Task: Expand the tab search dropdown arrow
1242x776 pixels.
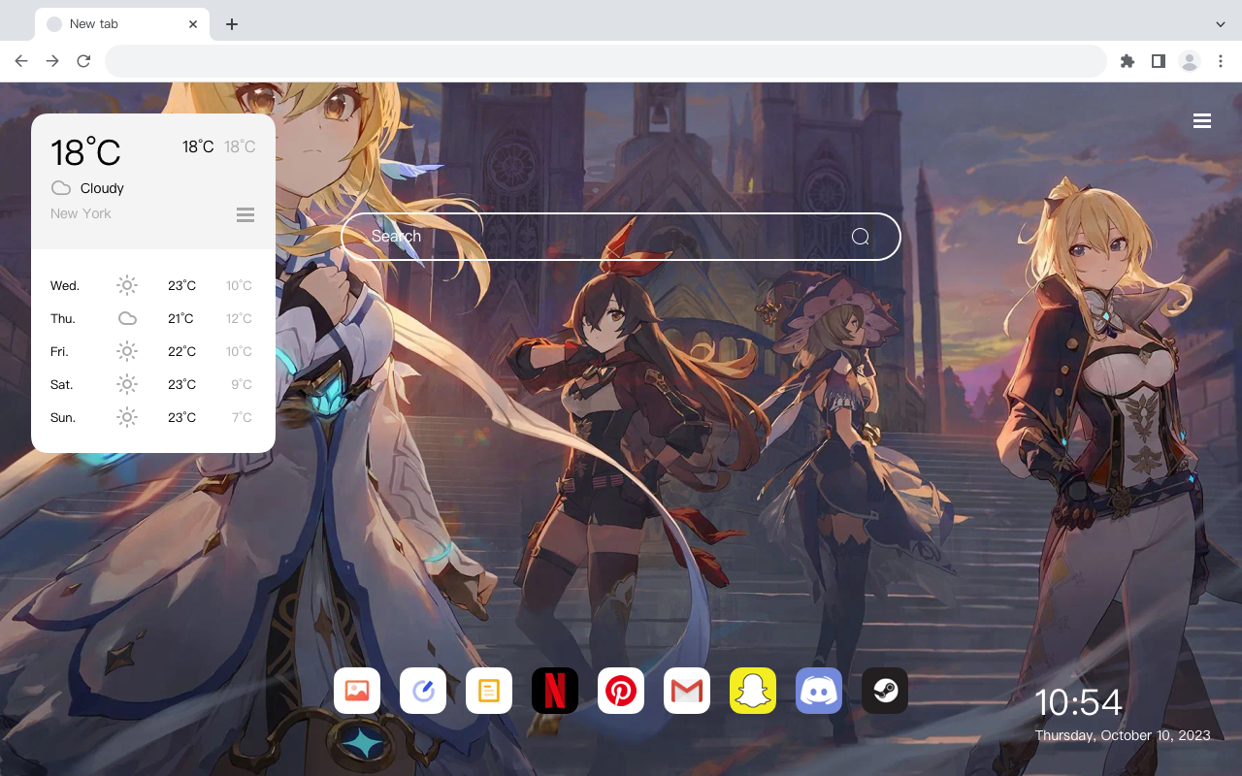Action: click(1221, 24)
